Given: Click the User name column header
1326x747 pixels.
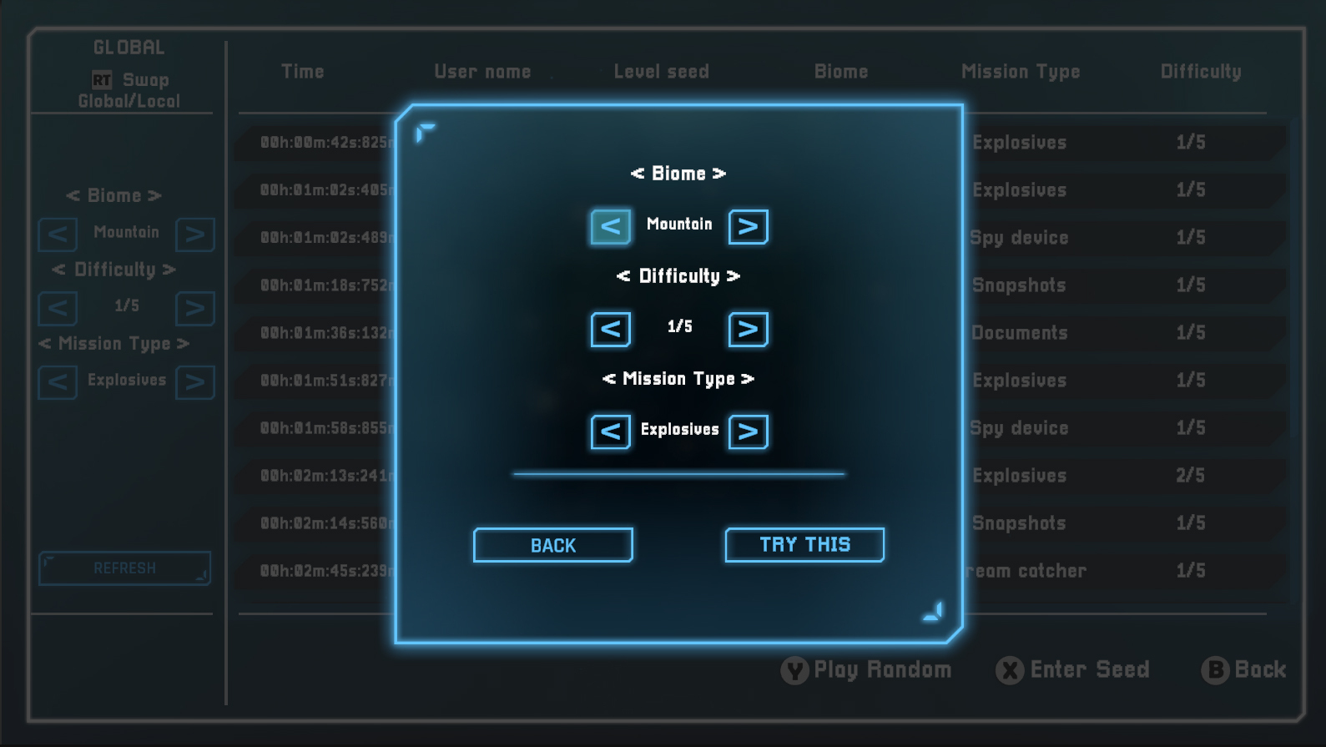Looking at the screenshot, I should point(482,72).
